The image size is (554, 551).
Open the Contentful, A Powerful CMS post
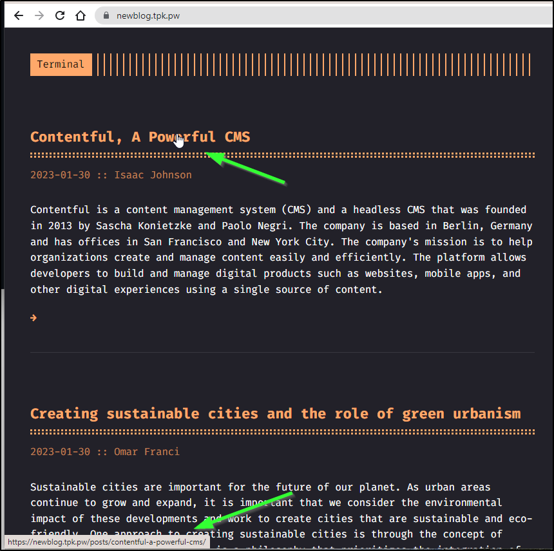(x=140, y=137)
